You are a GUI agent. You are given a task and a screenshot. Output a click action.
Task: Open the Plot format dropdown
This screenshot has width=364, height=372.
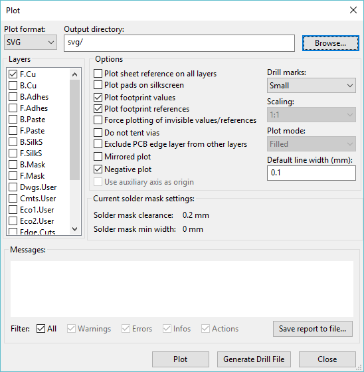click(31, 43)
